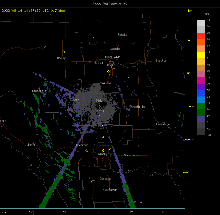Click the ThreeHills city label

click(137, 107)
